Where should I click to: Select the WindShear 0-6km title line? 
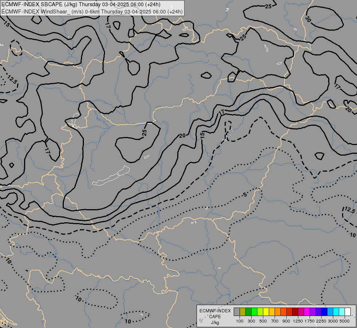pos(92,12)
